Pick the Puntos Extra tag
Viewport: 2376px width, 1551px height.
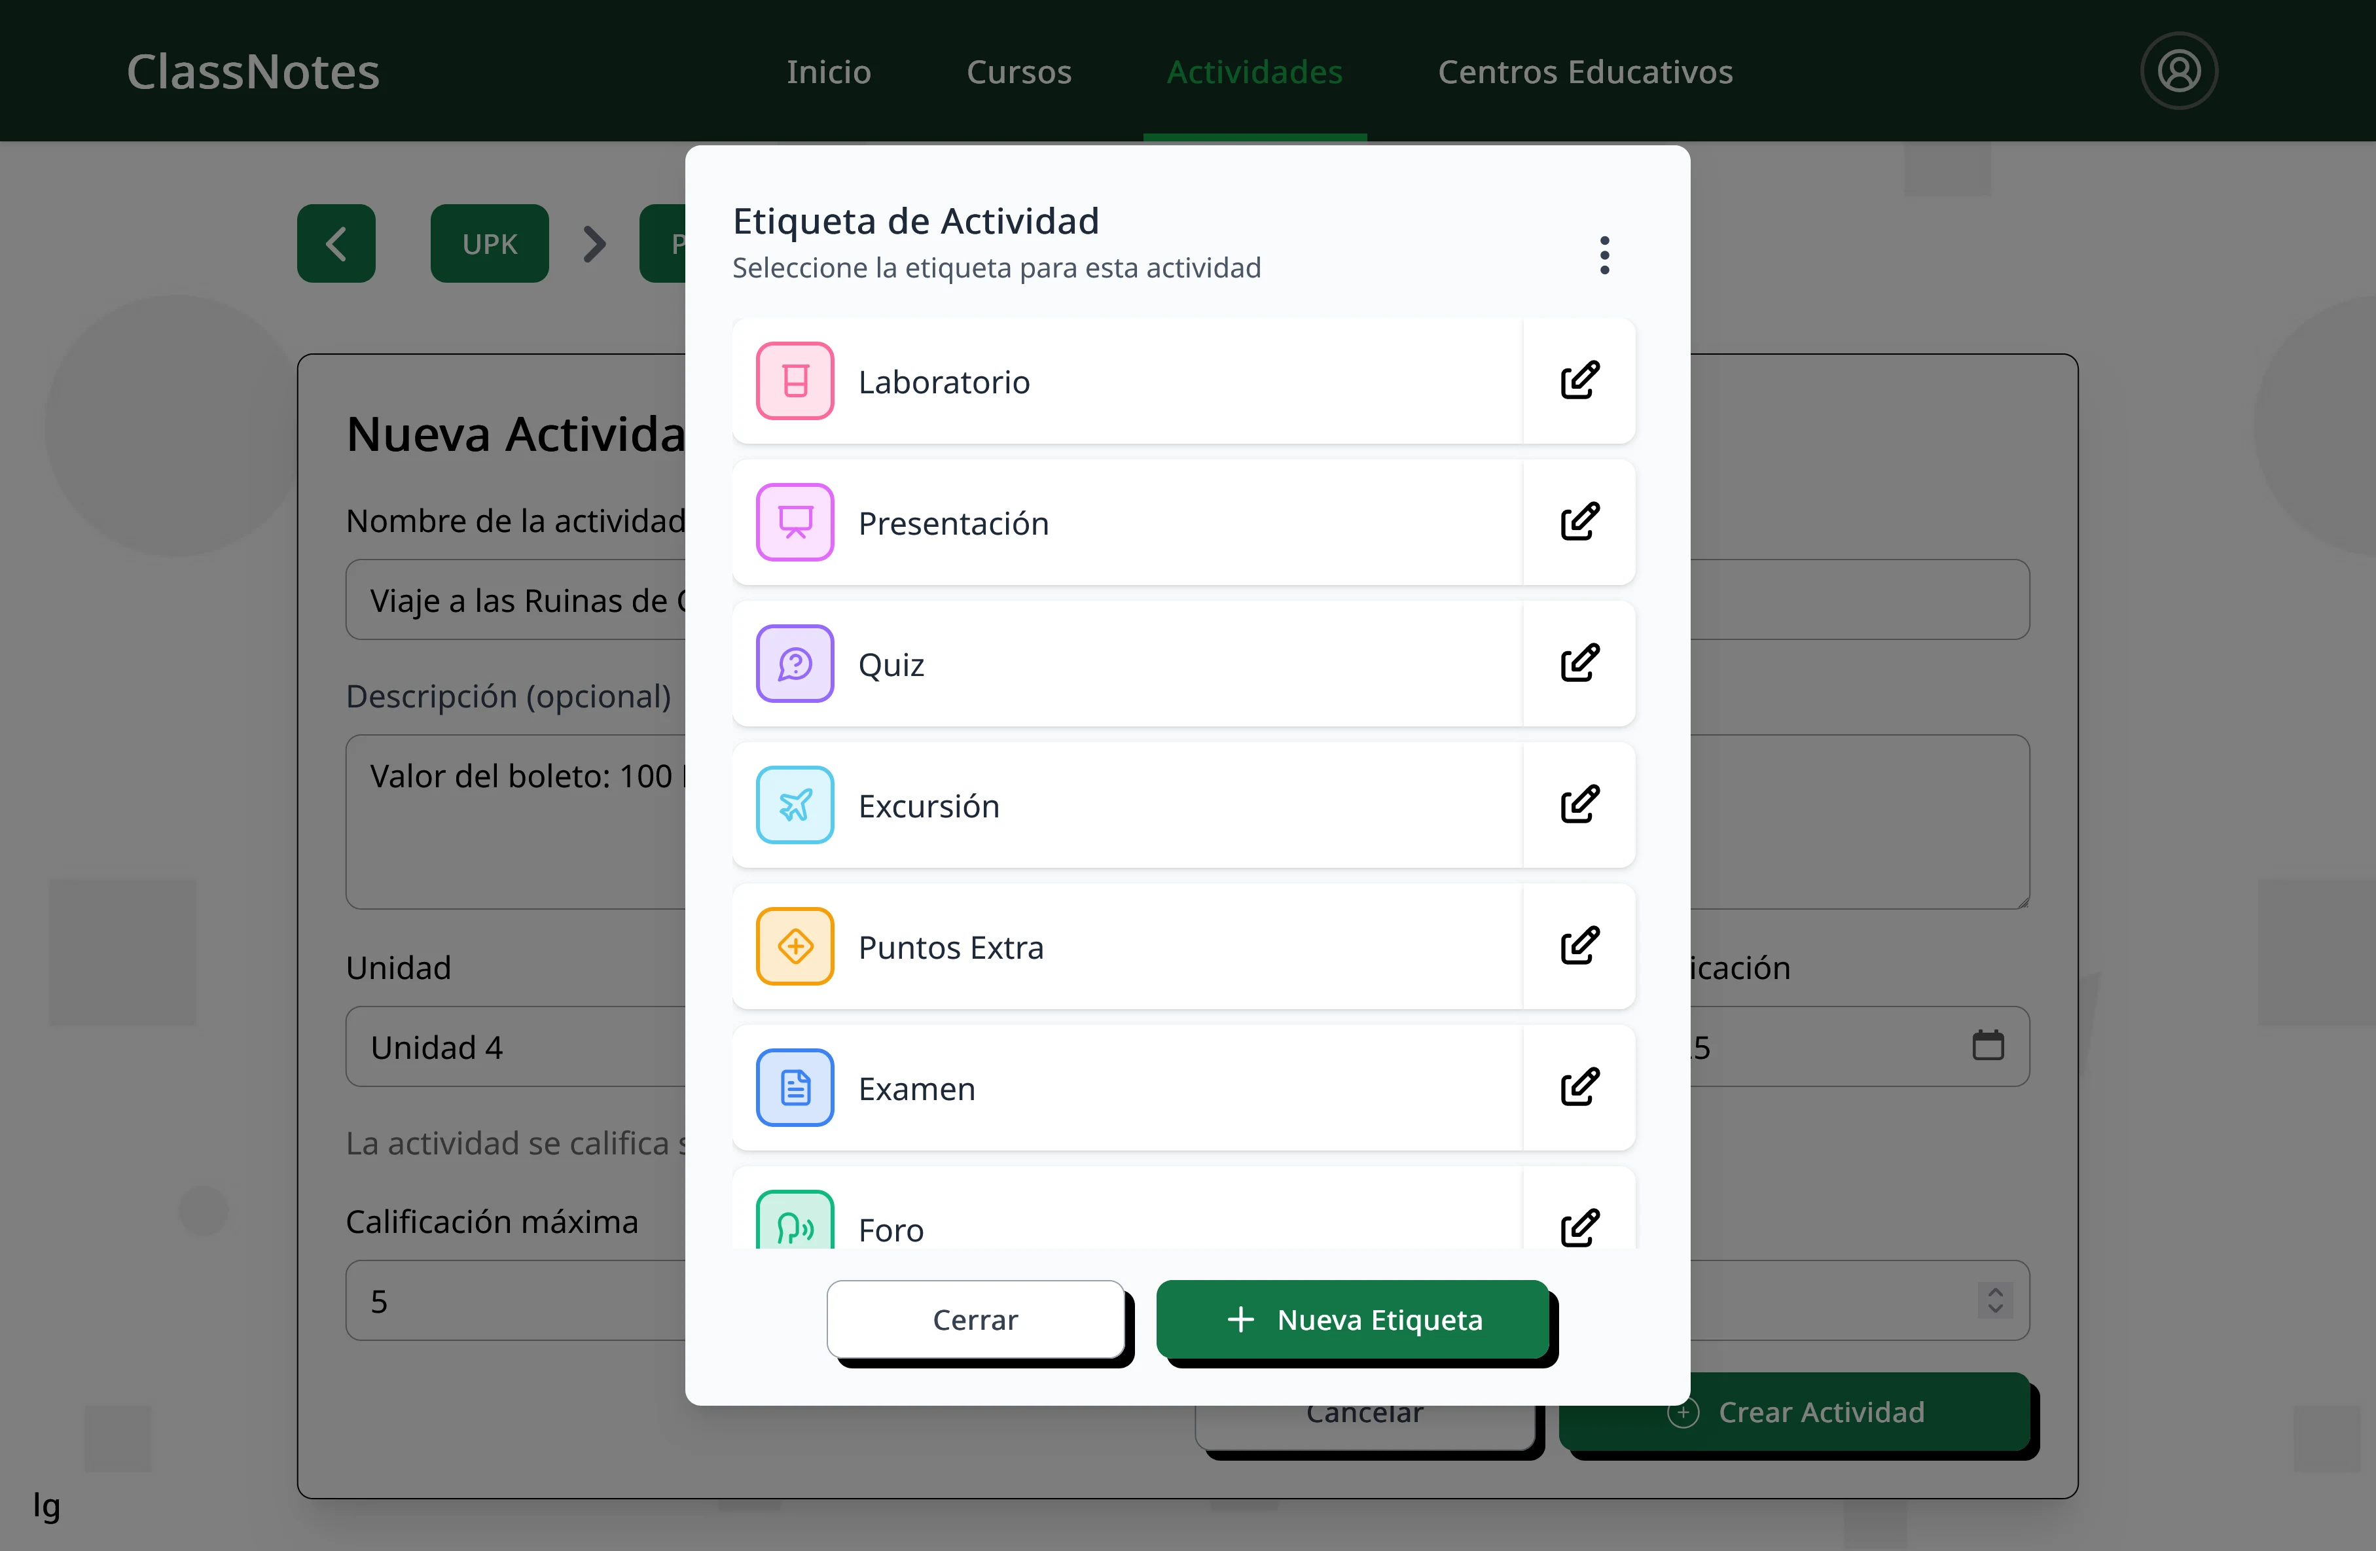[x=1125, y=946]
